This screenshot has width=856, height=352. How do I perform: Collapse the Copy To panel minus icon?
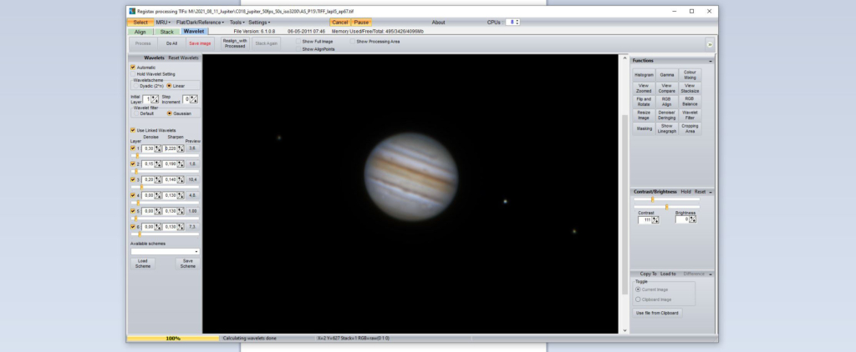coord(711,274)
